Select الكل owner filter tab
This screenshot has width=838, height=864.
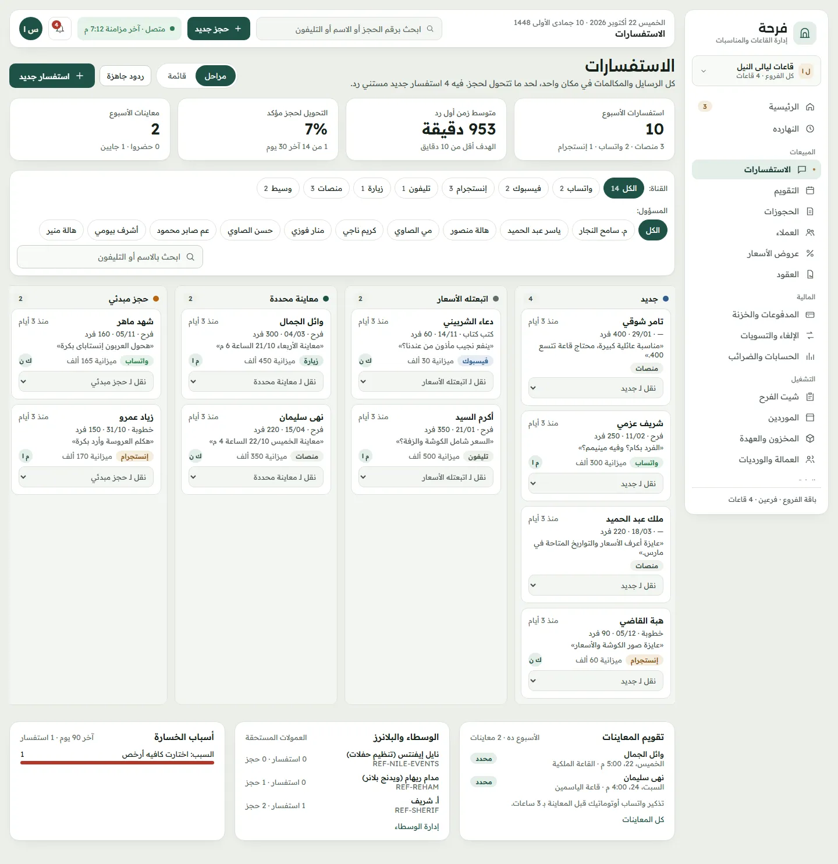coord(653,231)
